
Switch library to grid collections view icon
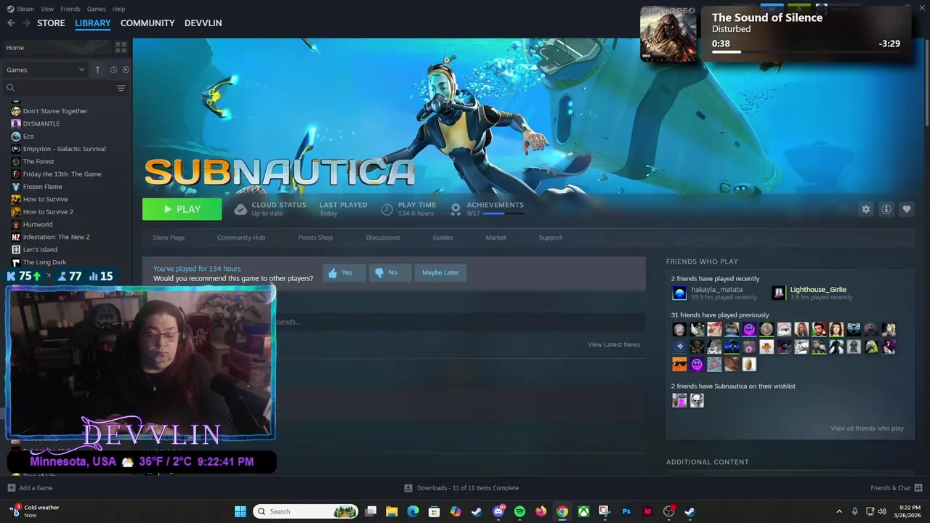[x=121, y=47]
